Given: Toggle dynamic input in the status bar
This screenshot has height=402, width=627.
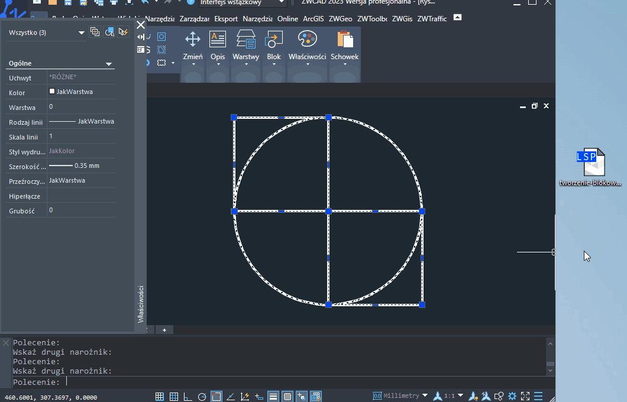Looking at the screenshot, I should pyautogui.click(x=258, y=397).
